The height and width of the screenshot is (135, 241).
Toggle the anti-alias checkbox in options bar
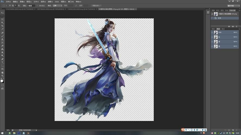click(x=37, y=6)
